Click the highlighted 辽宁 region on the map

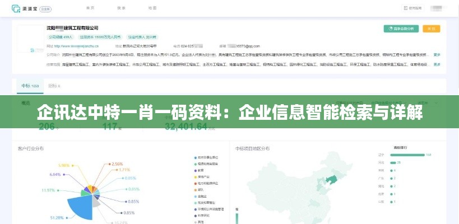331,179
